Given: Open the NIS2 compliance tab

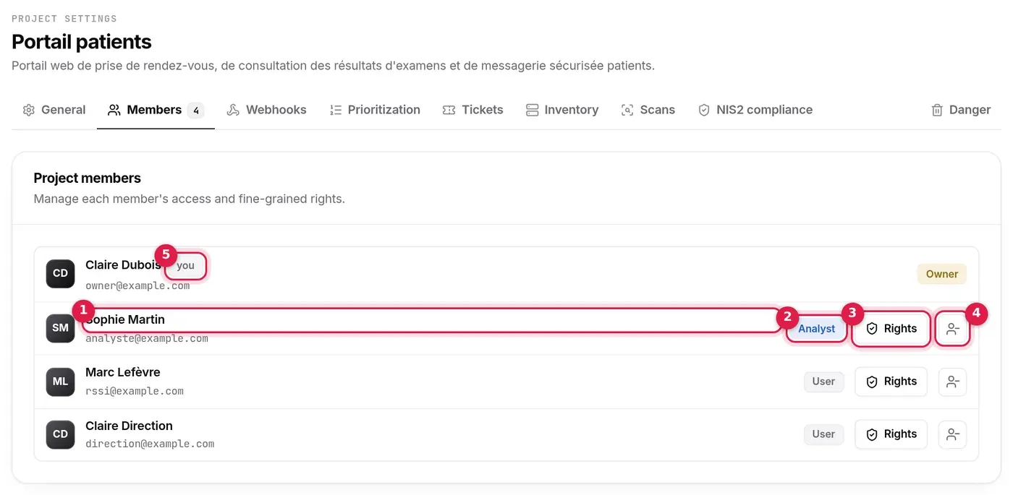Looking at the screenshot, I should click(x=755, y=110).
